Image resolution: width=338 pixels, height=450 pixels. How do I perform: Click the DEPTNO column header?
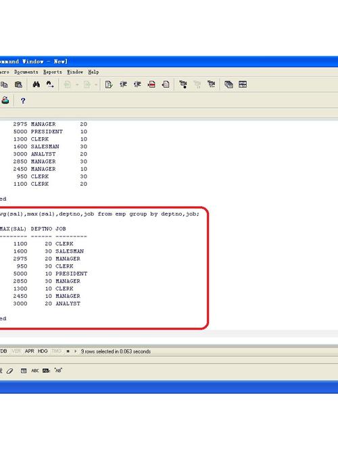41,229
